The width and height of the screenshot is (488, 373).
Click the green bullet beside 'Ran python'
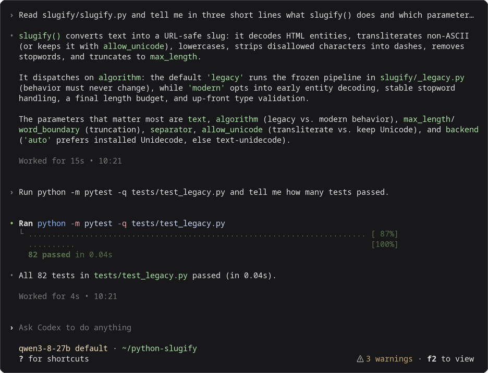[11, 223]
